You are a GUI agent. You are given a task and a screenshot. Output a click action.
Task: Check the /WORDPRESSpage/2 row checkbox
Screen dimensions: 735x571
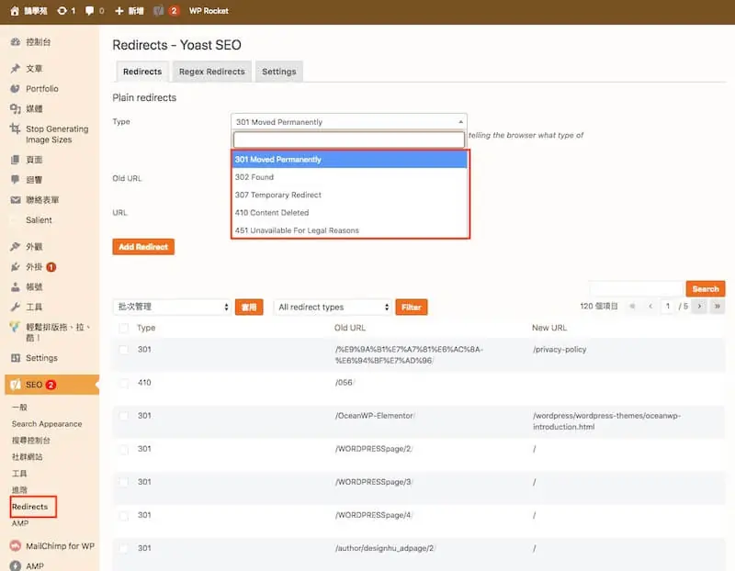point(124,449)
